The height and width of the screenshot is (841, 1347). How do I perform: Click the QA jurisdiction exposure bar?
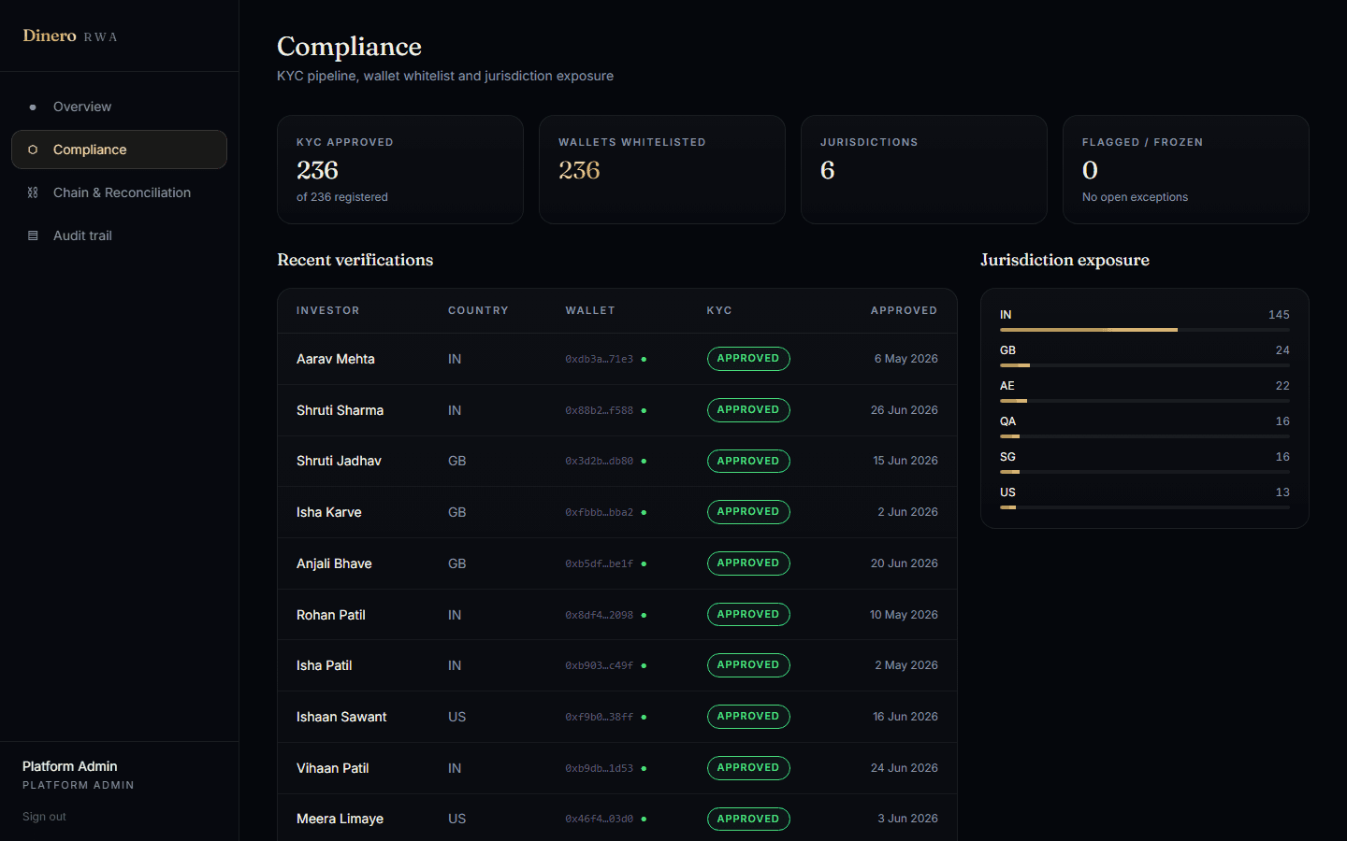tap(1145, 436)
